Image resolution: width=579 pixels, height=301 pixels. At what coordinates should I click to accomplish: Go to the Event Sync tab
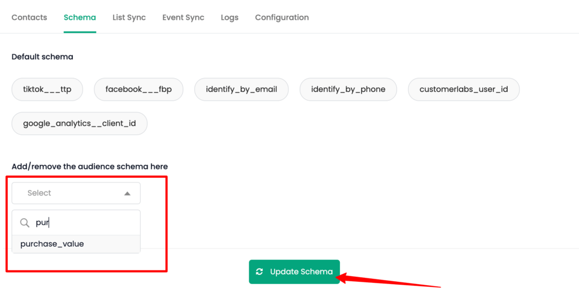click(x=183, y=18)
